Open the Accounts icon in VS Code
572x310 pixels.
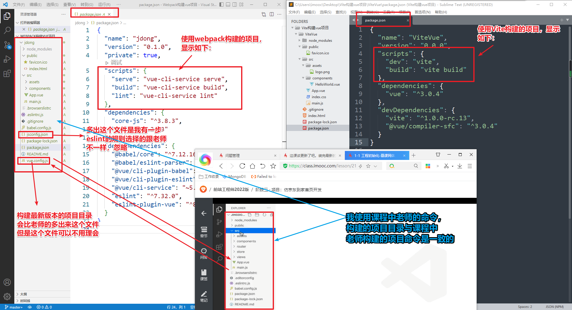tap(7, 282)
